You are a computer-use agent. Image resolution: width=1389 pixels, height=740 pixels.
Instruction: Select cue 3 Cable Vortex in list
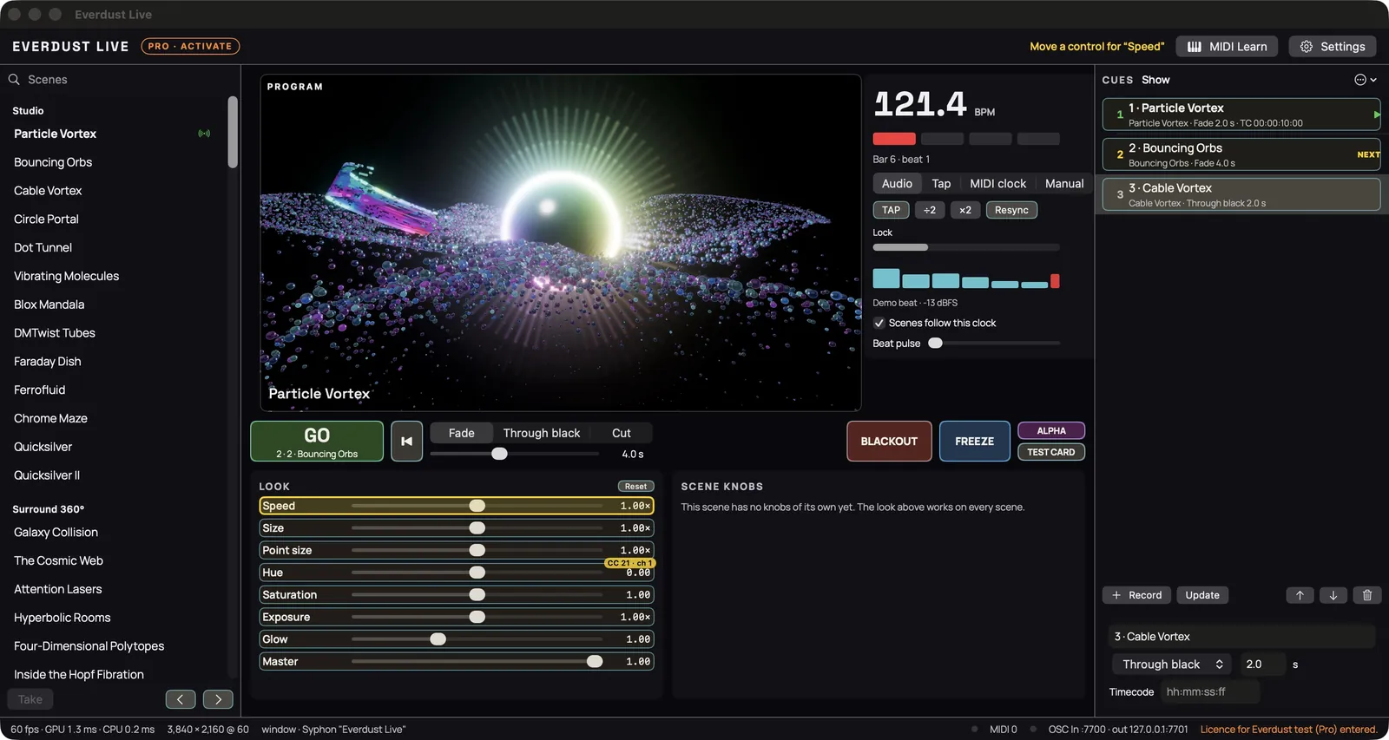click(x=1241, y=194)
